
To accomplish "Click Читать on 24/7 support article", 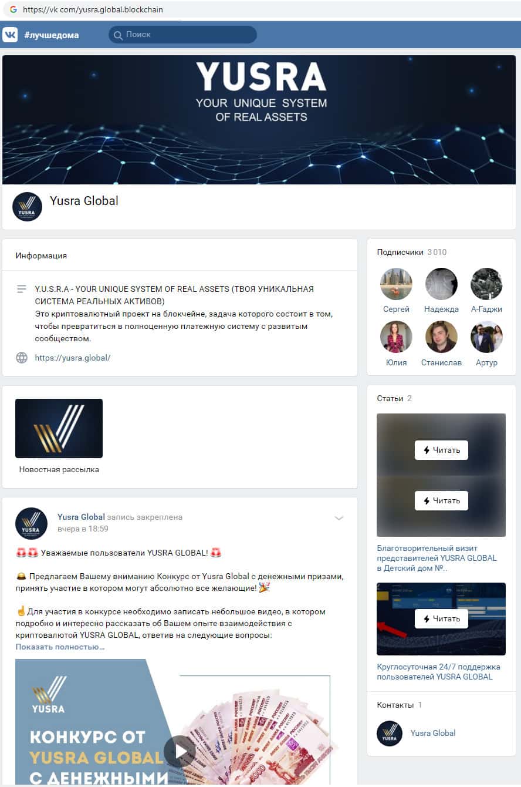I will point(441,618).
